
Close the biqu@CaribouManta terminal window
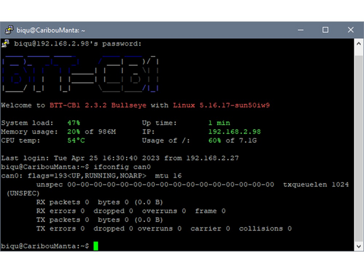(350, 30)
